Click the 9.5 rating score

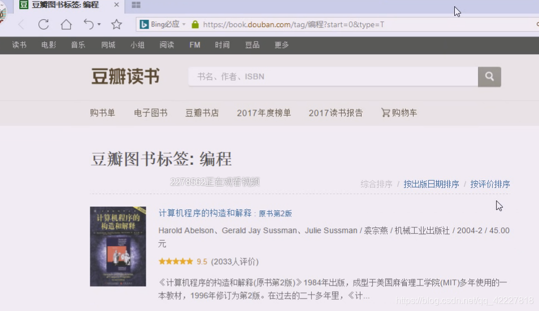[202, 262]
